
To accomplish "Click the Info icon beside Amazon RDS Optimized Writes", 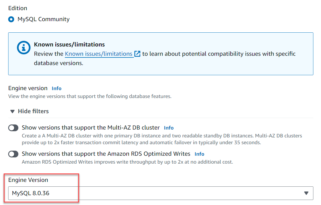I will point(199,154).
